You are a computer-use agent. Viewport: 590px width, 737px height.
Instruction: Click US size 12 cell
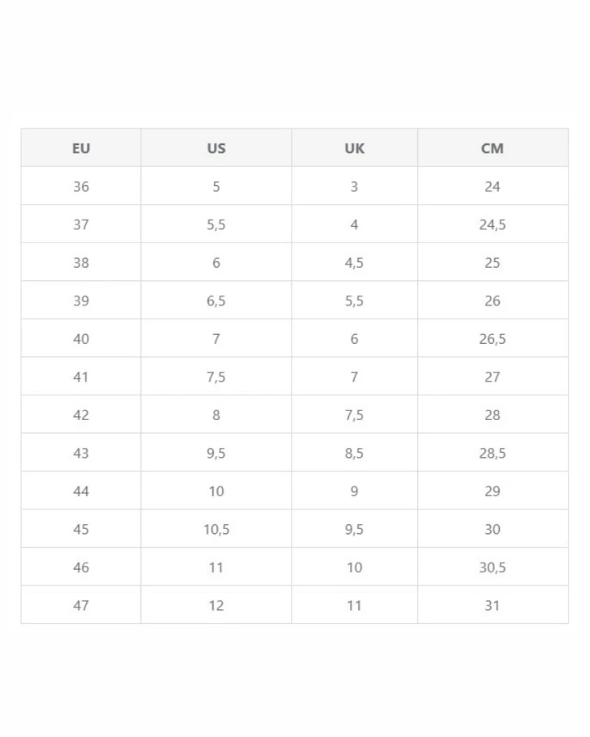tap(216, 605)
